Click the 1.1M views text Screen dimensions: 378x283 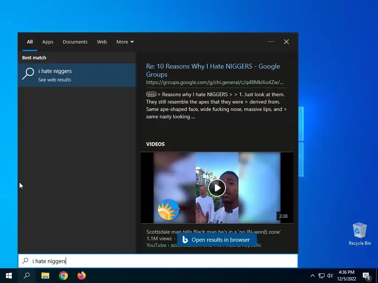159,238
